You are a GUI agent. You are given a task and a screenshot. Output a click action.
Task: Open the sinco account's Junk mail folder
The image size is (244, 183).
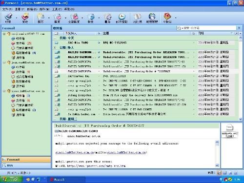23,110
